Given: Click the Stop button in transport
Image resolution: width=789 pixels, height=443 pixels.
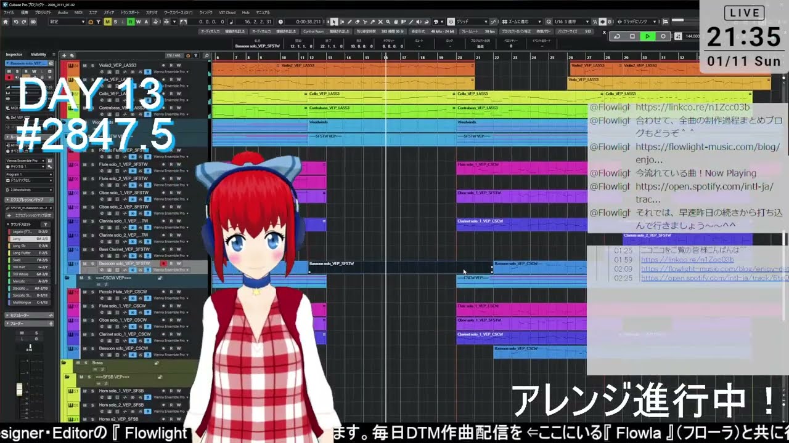Looking at the screenshot, I should (x=632, y=36).
